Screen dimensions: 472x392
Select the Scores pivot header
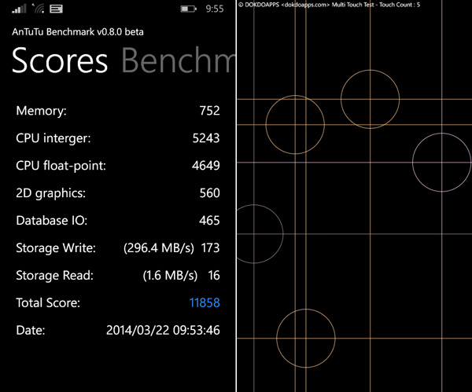coord(60,61)
